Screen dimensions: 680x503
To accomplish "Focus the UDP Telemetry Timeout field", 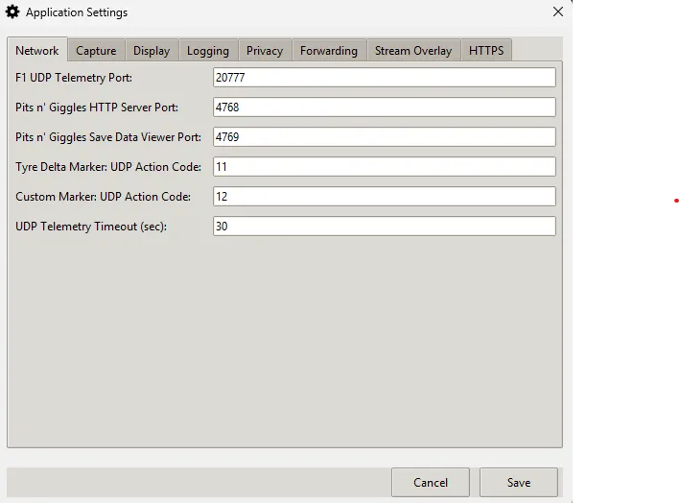I will tap(384, 227).
